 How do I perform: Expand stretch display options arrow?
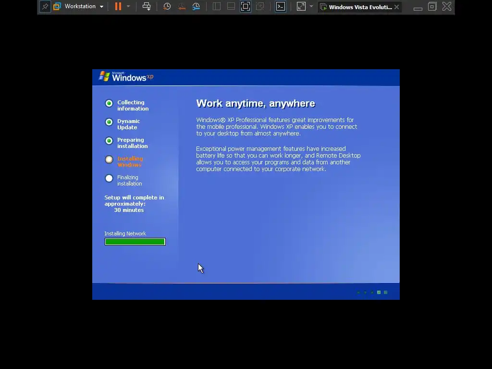coord(311,6)
